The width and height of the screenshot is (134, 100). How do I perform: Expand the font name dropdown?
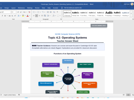[x=10, y=12]
